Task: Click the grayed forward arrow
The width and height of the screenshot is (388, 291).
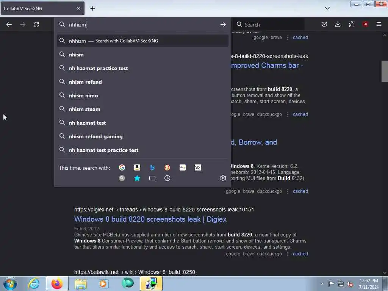Action: (x=23, y=25)
